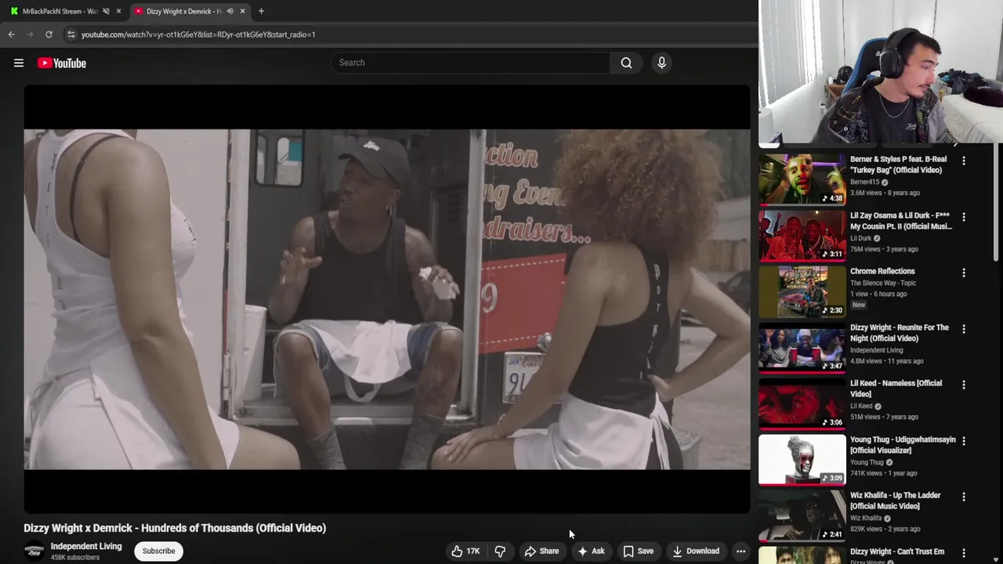Open a new browser tab

point(261,11)
